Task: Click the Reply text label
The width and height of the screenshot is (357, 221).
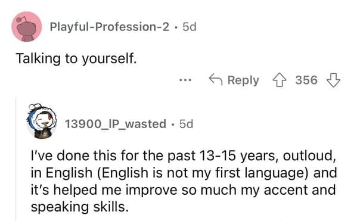Action: 243,80
